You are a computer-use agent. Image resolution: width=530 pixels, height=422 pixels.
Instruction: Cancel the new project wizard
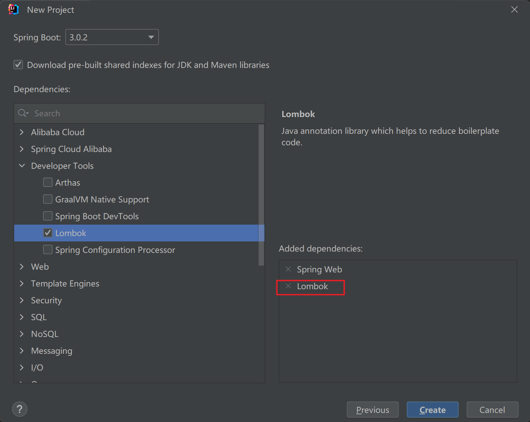click(492, 410)
